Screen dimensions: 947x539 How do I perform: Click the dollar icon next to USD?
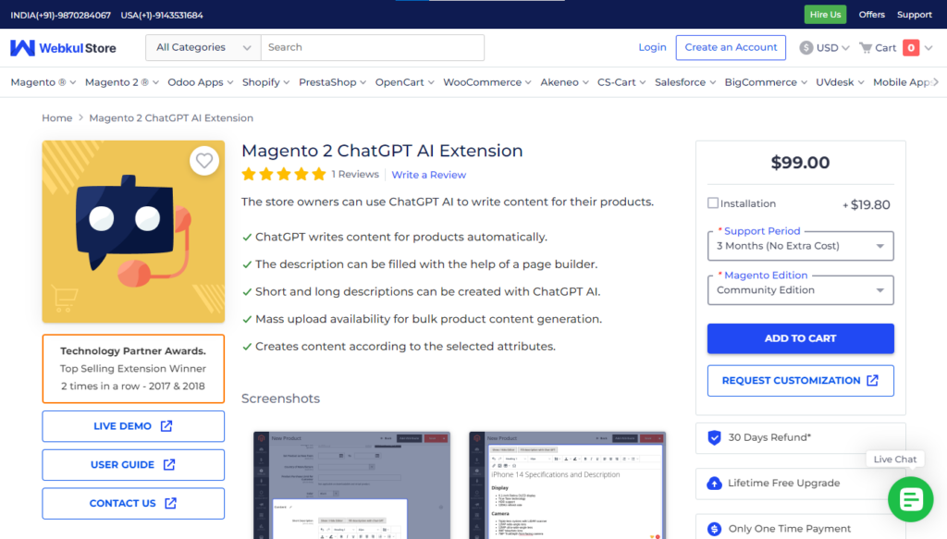[804, 47]
